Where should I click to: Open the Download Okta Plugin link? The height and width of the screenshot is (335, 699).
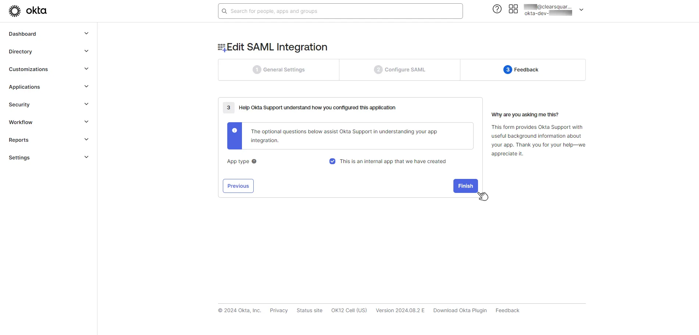pyautogui.click(x=460, y=310)
